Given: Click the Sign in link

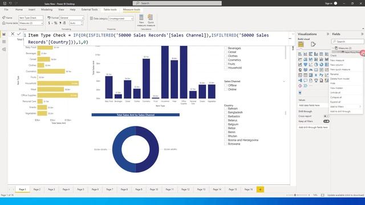Looking at the screenshot, I should (328, 3).
